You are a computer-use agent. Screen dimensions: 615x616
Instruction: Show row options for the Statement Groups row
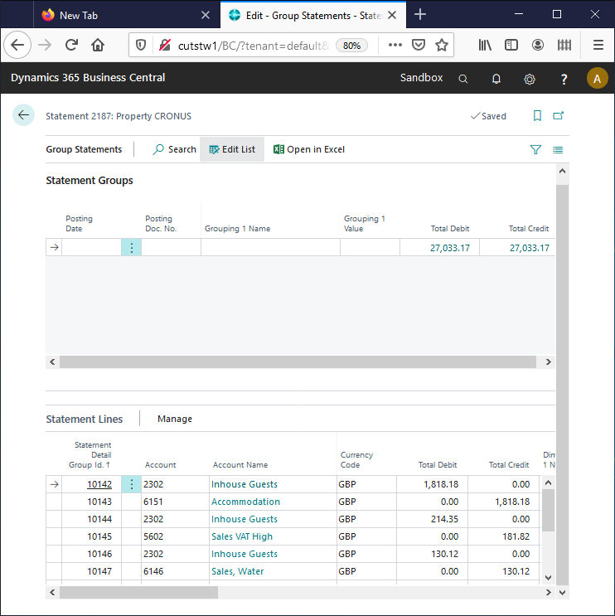click(132, 248)
